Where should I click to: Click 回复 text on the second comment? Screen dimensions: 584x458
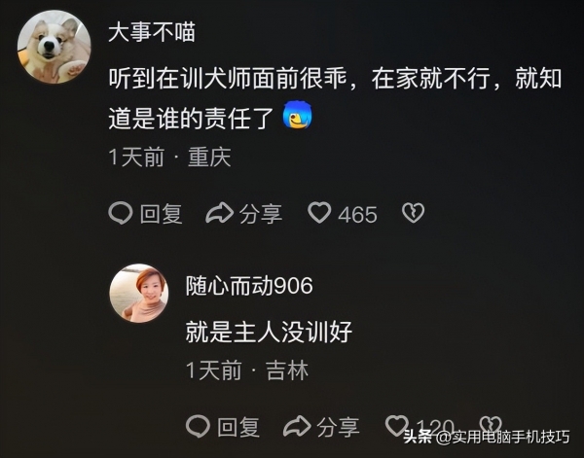coord(238,426)
